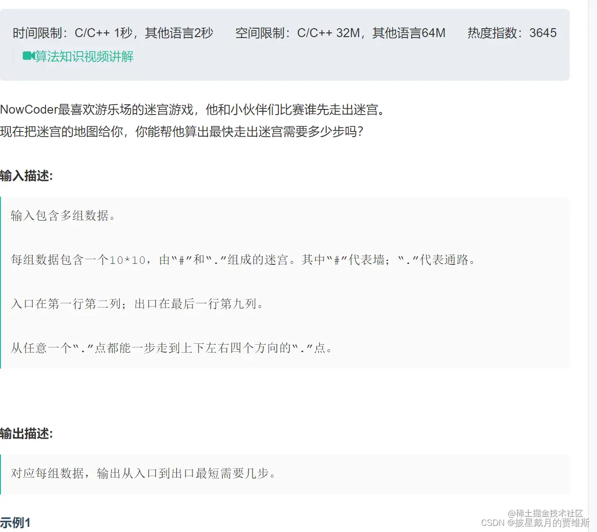This screenshot has width=597, height=532.
Task: Click the 输出描述 section heading
Action: (x=27, y=434)
